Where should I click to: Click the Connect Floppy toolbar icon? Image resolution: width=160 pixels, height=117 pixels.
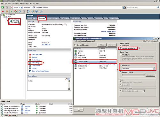[37, 12]
